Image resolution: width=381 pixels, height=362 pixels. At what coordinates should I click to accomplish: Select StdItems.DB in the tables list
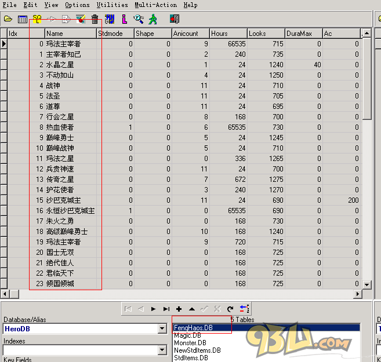click(266, 358)
